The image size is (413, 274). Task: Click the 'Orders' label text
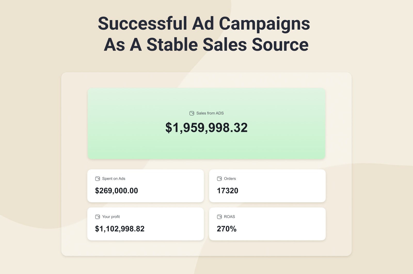230,179
